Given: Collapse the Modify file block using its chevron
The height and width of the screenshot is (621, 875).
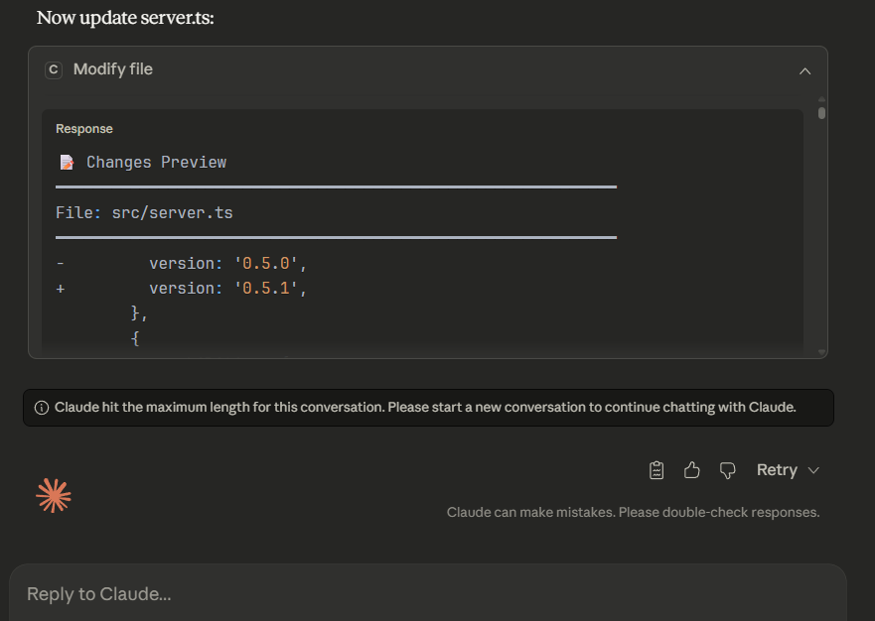Looking at the screenshot, I should pyautogui.click(x=805, y=70).
